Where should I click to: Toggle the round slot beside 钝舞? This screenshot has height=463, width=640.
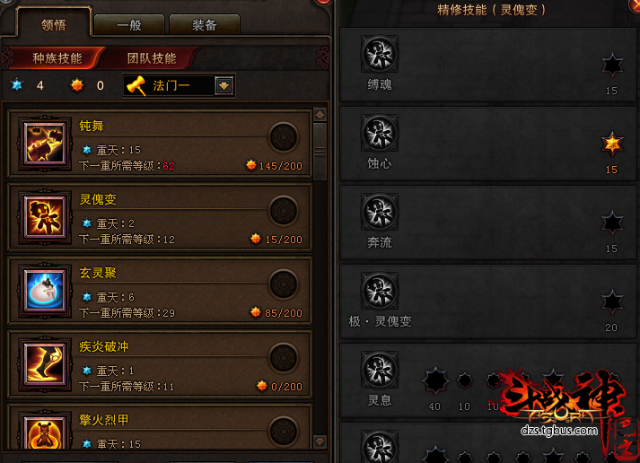coord(284,137)
